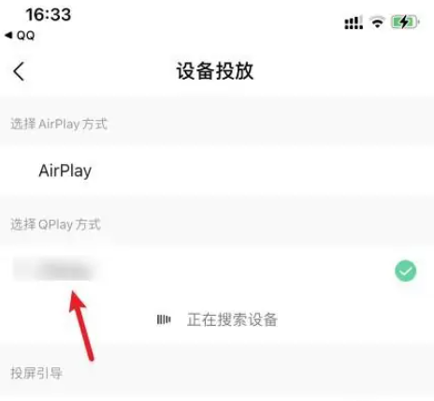Tap the 16:33 clock
This screenshot has width=434, height=401.
pyautogui.click(x=49, y=15)
